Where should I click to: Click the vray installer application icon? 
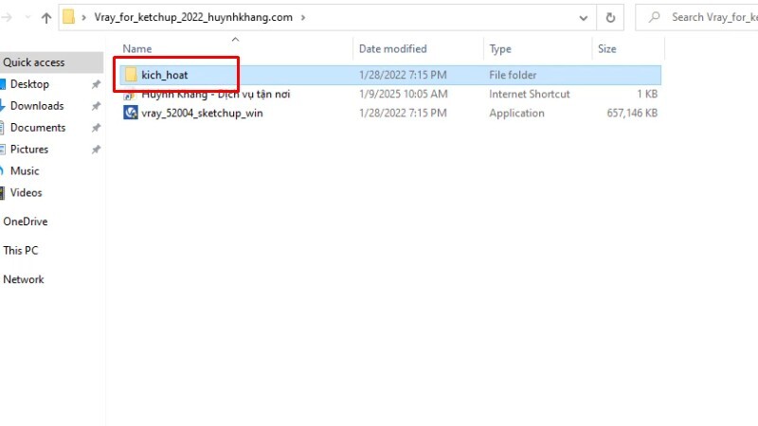[x=131, y=113]
